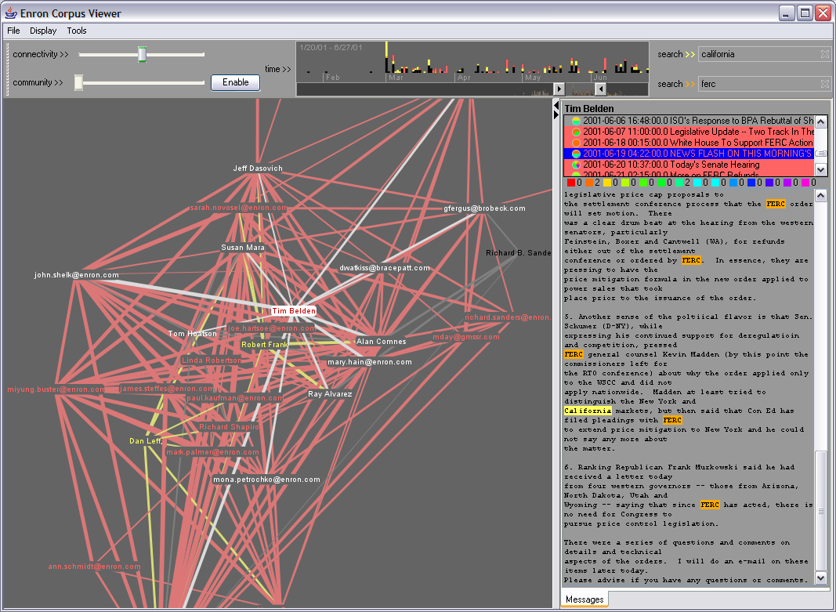Select the Tim Belden node
This screenshot has height=612, width=836.
click(294, 311)
